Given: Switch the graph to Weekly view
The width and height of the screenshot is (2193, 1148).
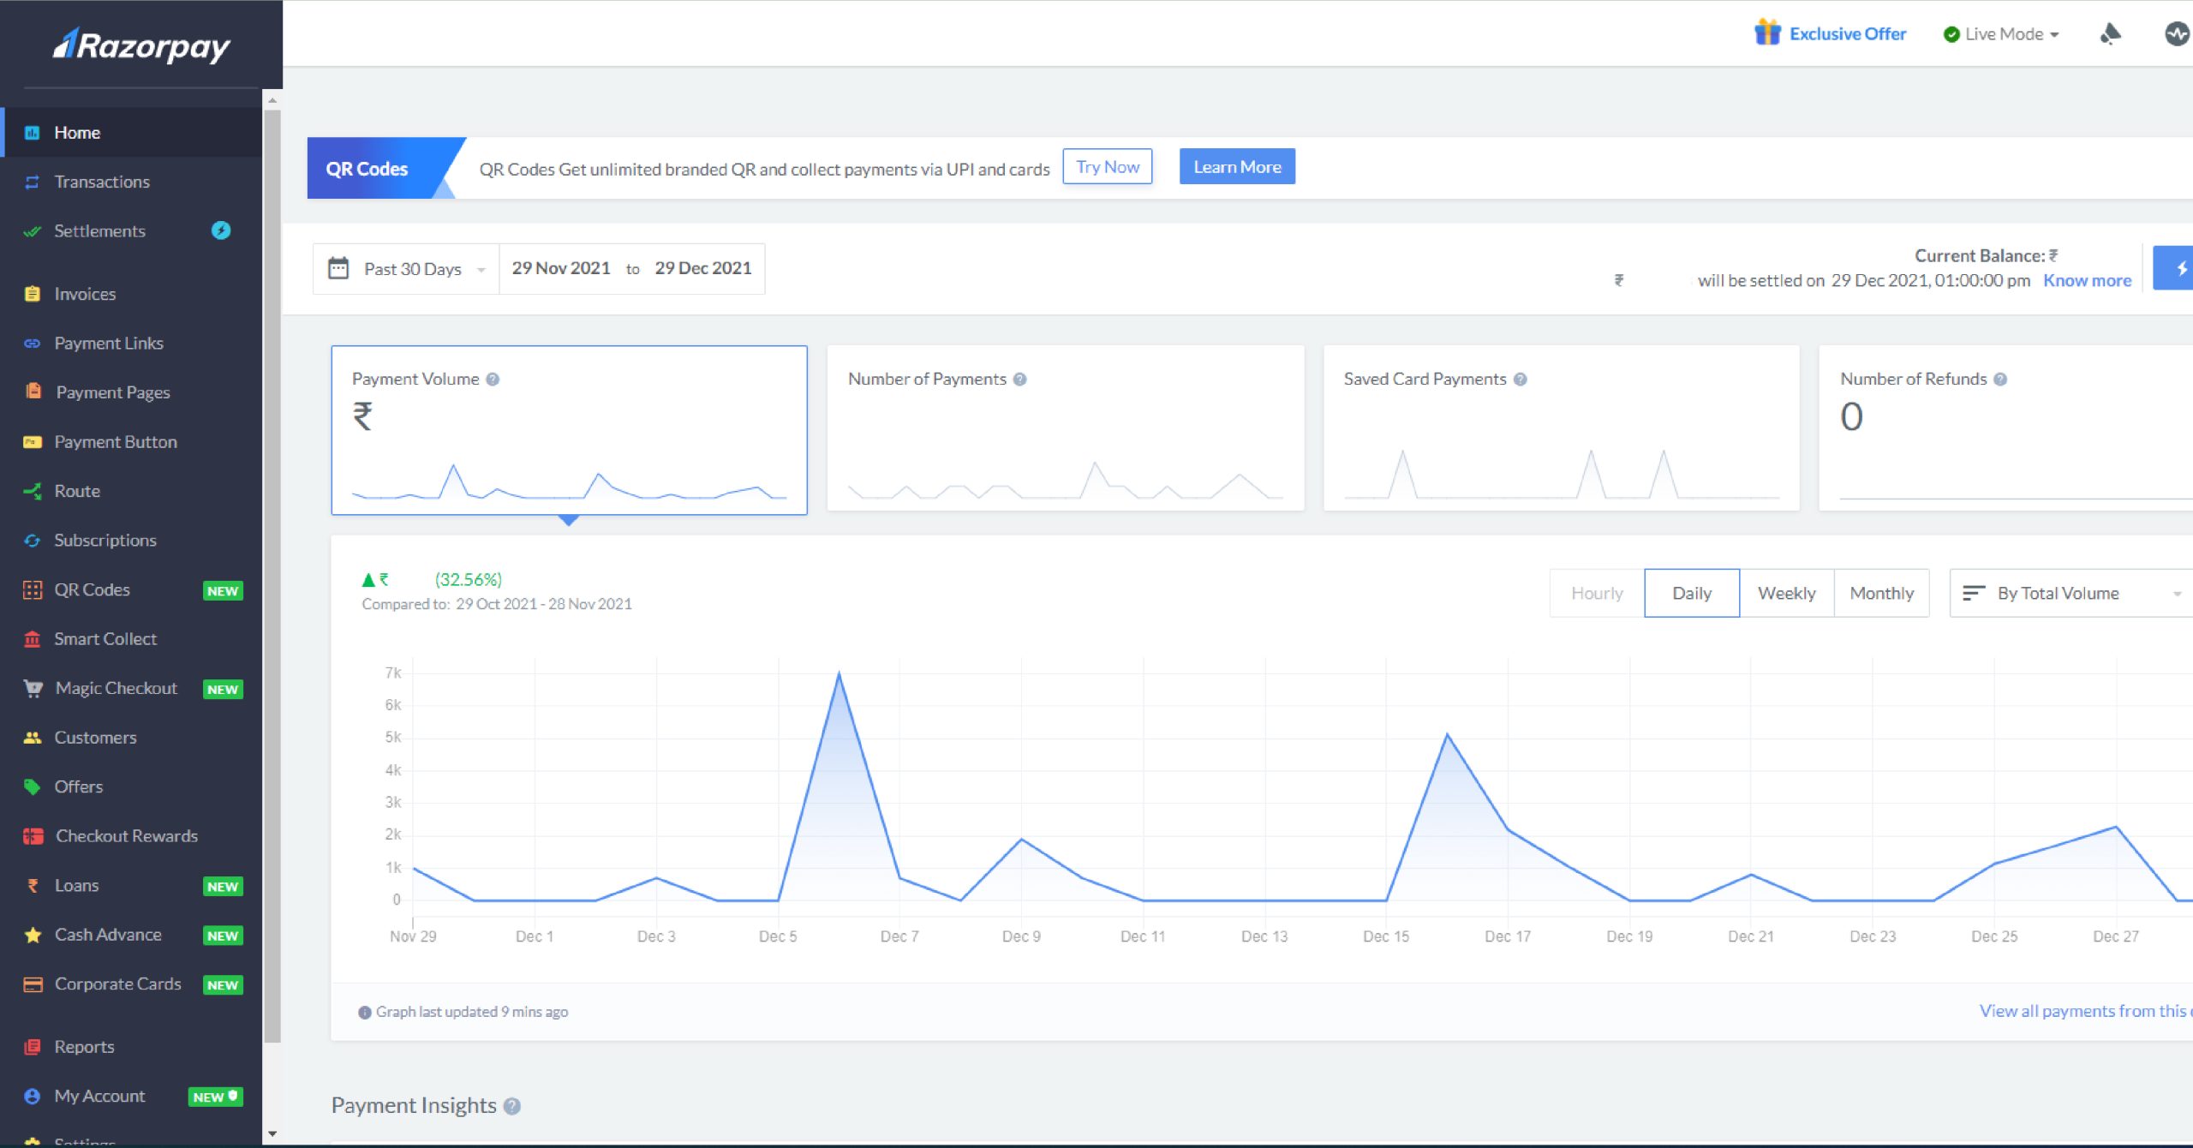Looking at the screenshot, I should click(x=1787, y=593).
